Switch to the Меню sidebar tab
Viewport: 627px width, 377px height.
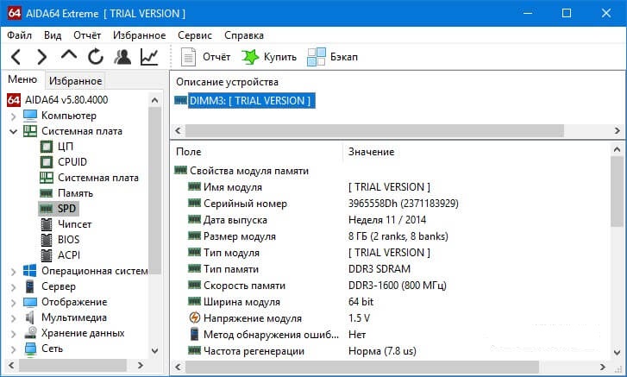[x=22, y=79]
